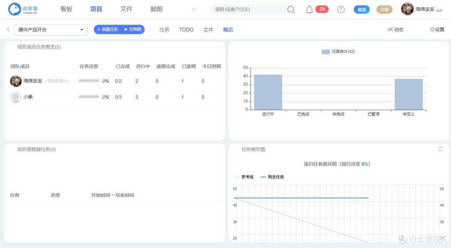This screenshot has height=248, width=451.
Task: Click 海绵宝宝 task progress bar
Action: [x=89, y=81]
